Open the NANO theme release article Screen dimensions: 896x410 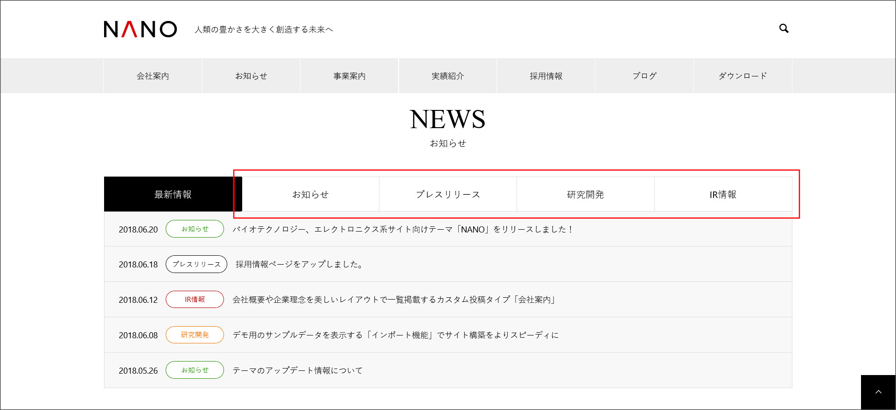pyautogui.click(x=402, y=229)
